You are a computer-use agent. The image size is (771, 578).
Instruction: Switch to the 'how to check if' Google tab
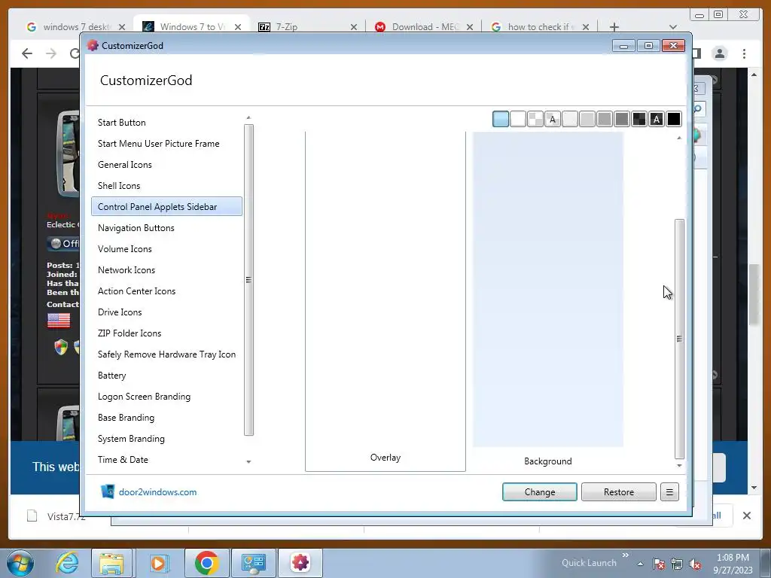click(540, 26)
